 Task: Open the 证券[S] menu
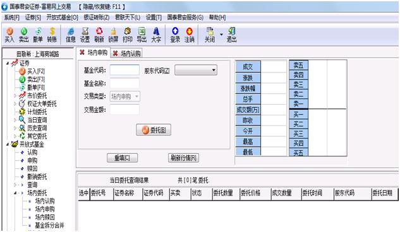[33, 18]
